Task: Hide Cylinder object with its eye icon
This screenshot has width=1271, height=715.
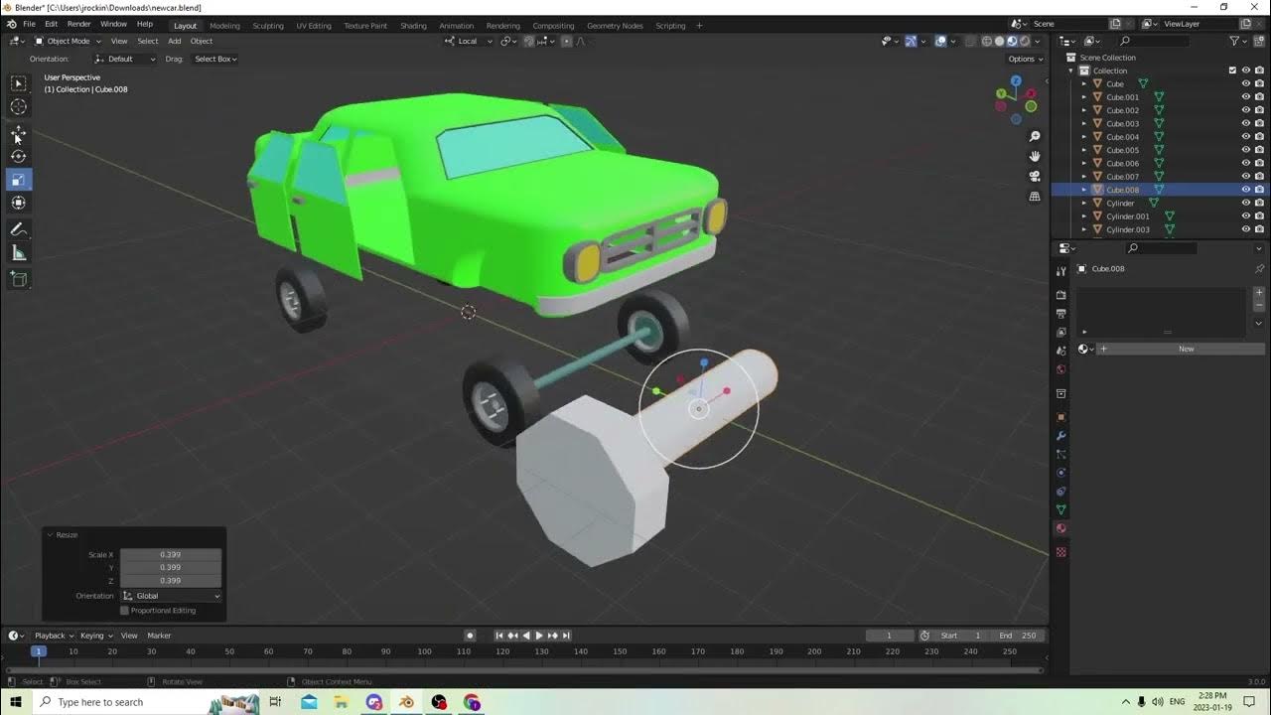Action: pyautogui.click(x=1246, y=203)
